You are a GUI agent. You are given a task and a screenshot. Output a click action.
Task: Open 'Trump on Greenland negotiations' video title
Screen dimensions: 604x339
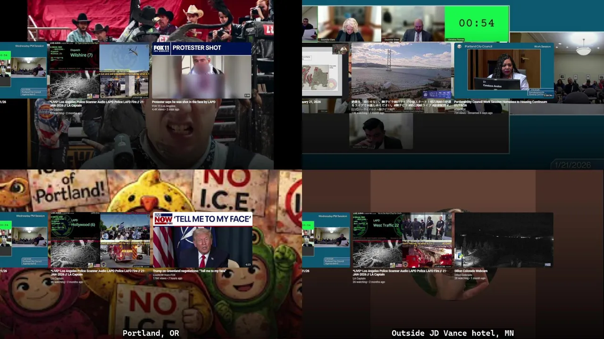point(189,271)
